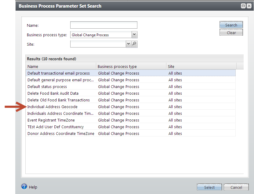Choose Delete Food Bank Audit Data row
The image size is (254, 194).
53,93
